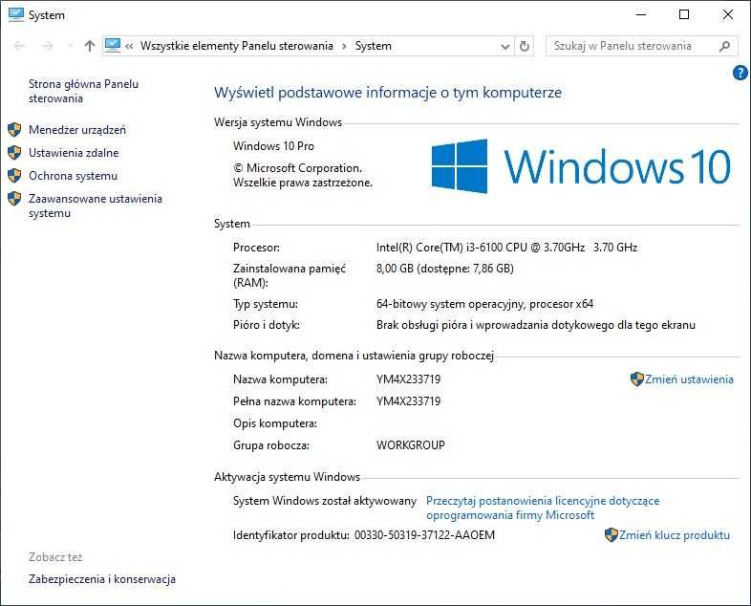The height and width of the screenshot is (606, 751).
Task: Click the magnifier search icon
Action: [x=724, y=46]
